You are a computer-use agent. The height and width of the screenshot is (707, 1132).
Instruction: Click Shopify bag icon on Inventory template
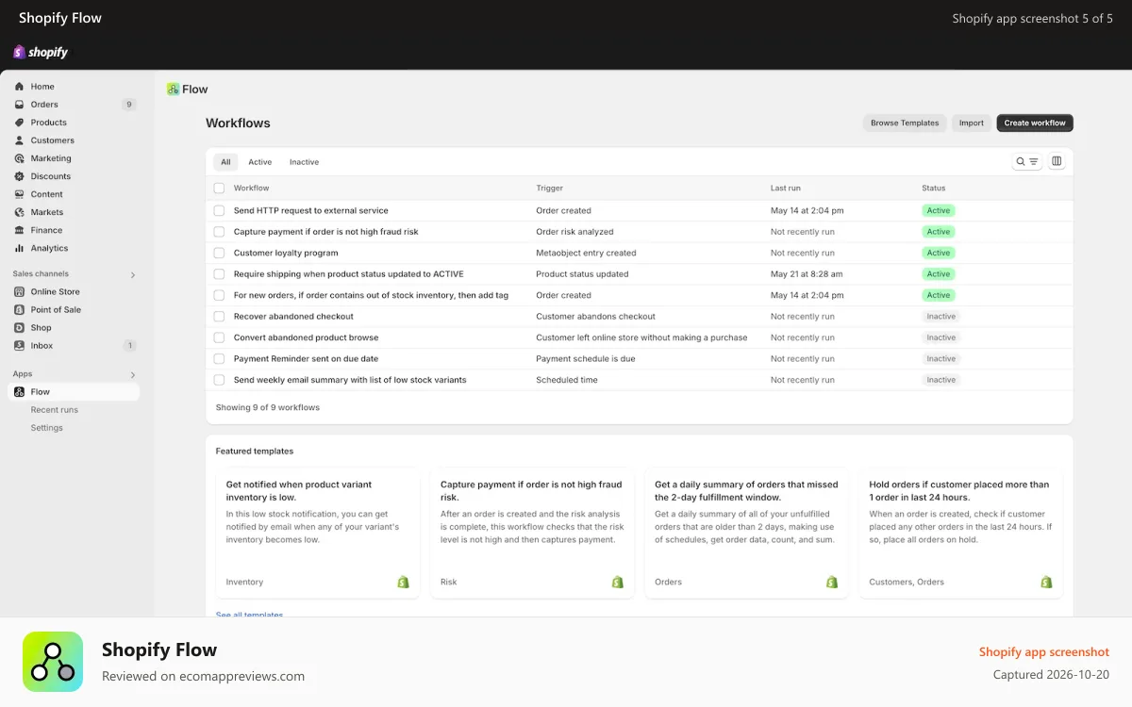point(404,583)
